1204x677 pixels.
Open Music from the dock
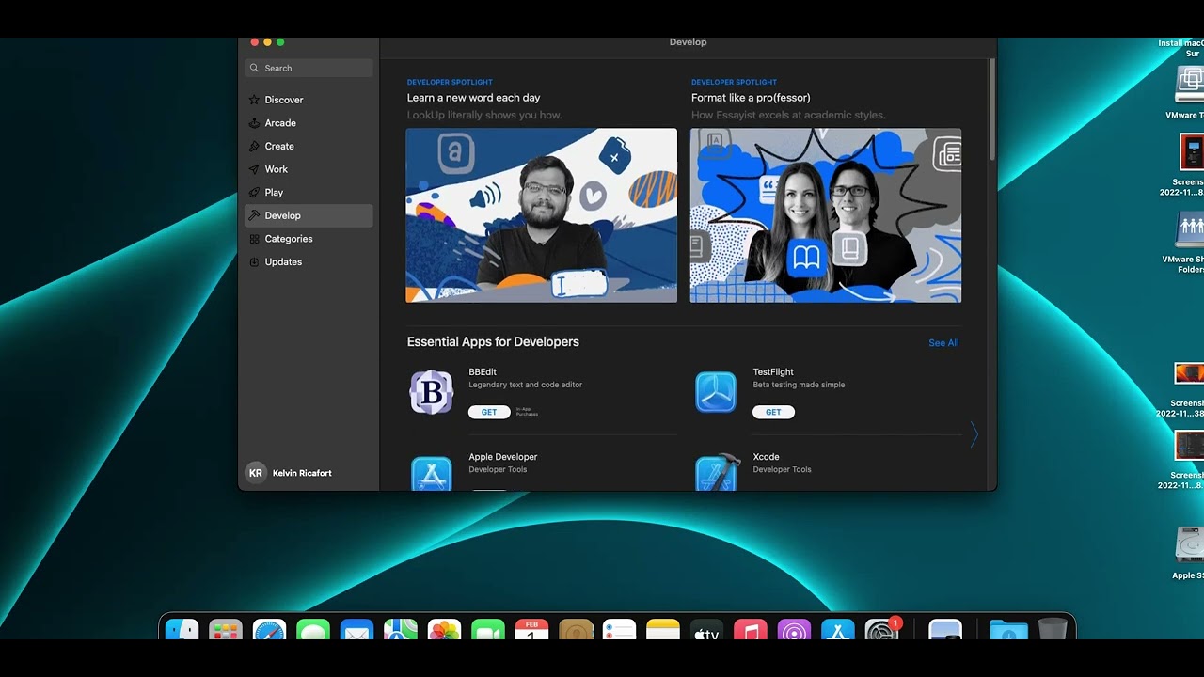(x=751, y=630)
